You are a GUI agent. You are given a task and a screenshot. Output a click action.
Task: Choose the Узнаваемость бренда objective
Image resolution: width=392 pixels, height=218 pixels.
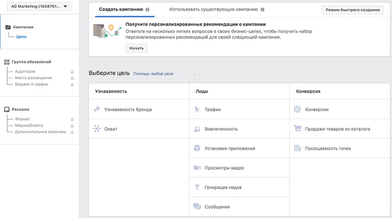click(x=139, y=109)
